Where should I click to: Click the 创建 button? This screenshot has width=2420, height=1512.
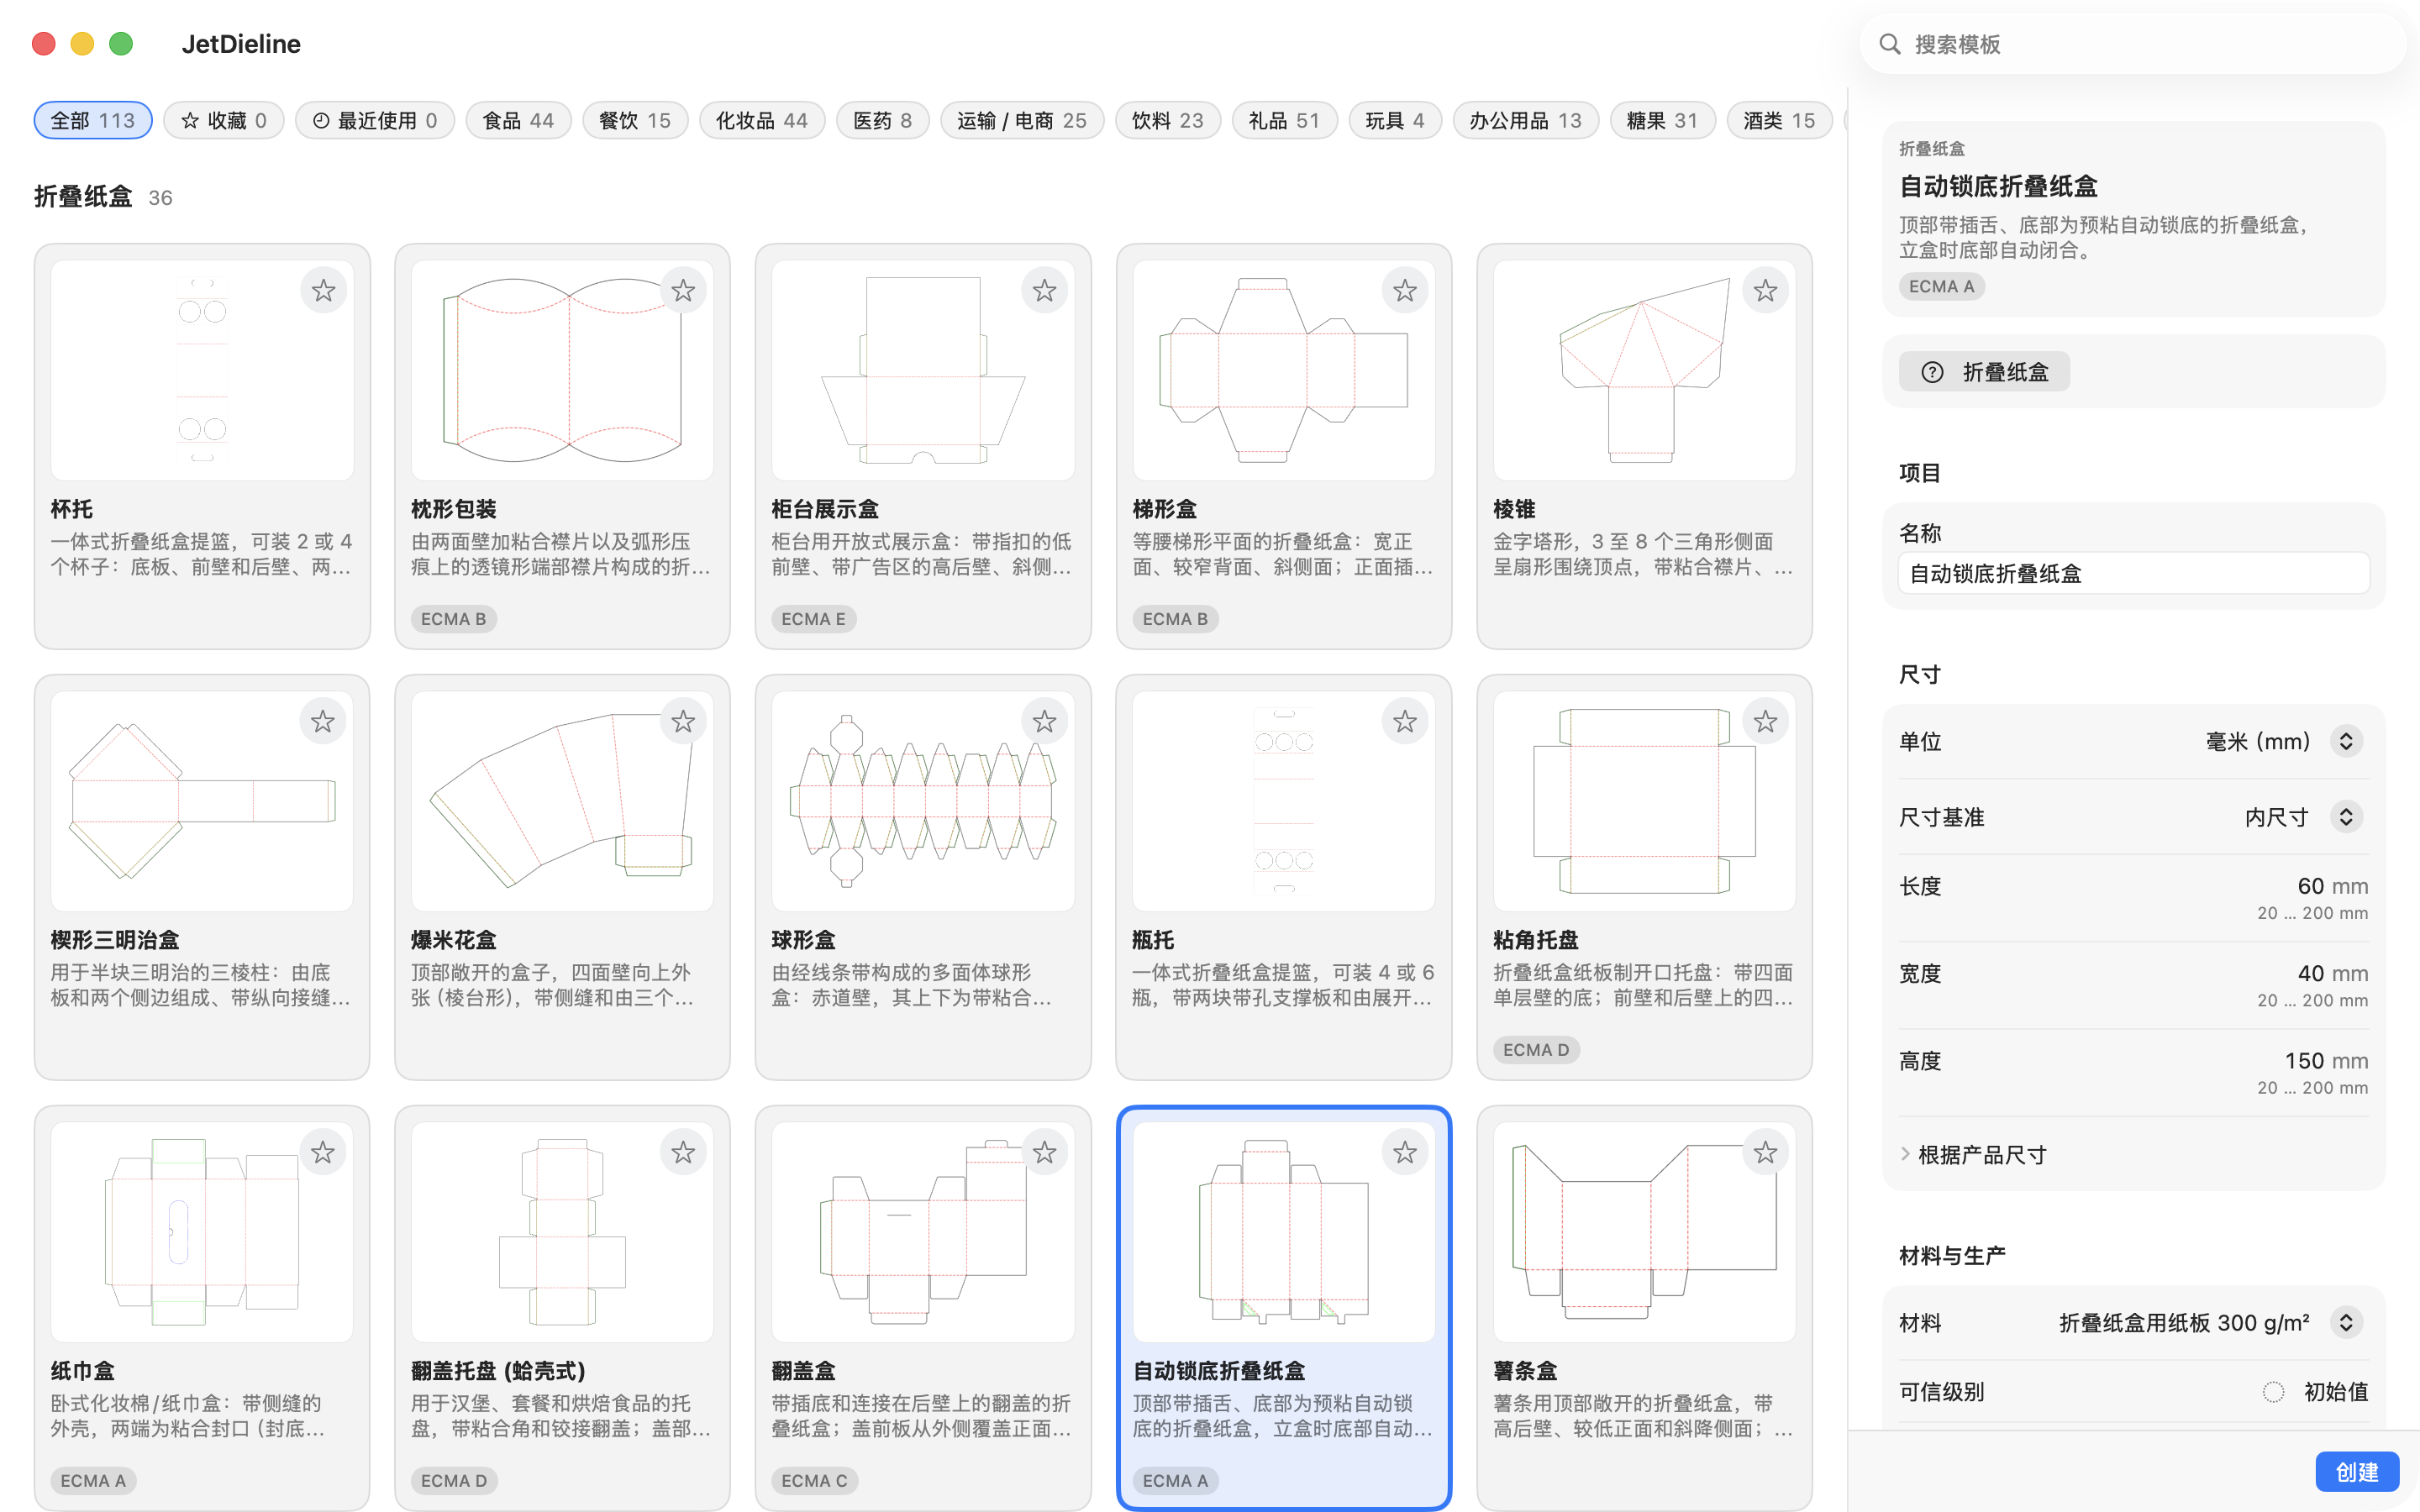[2357, 1472]
